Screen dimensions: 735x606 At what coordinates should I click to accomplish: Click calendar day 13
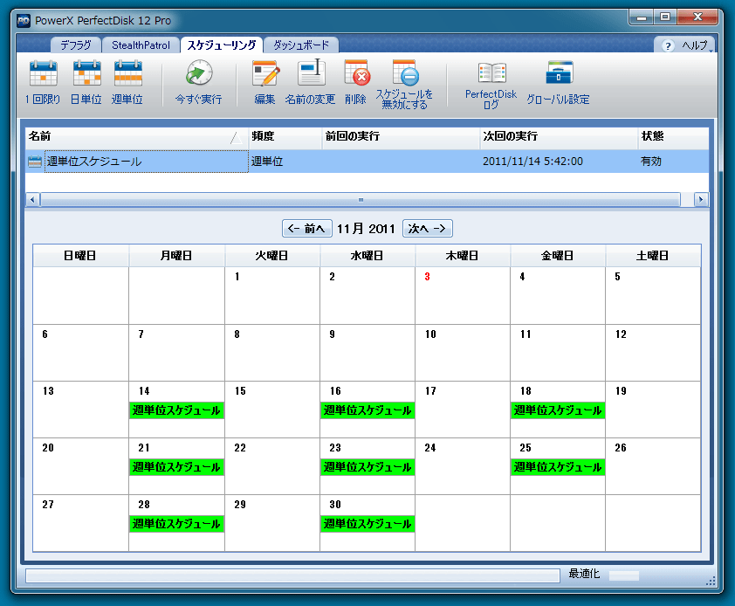(48, 391)
